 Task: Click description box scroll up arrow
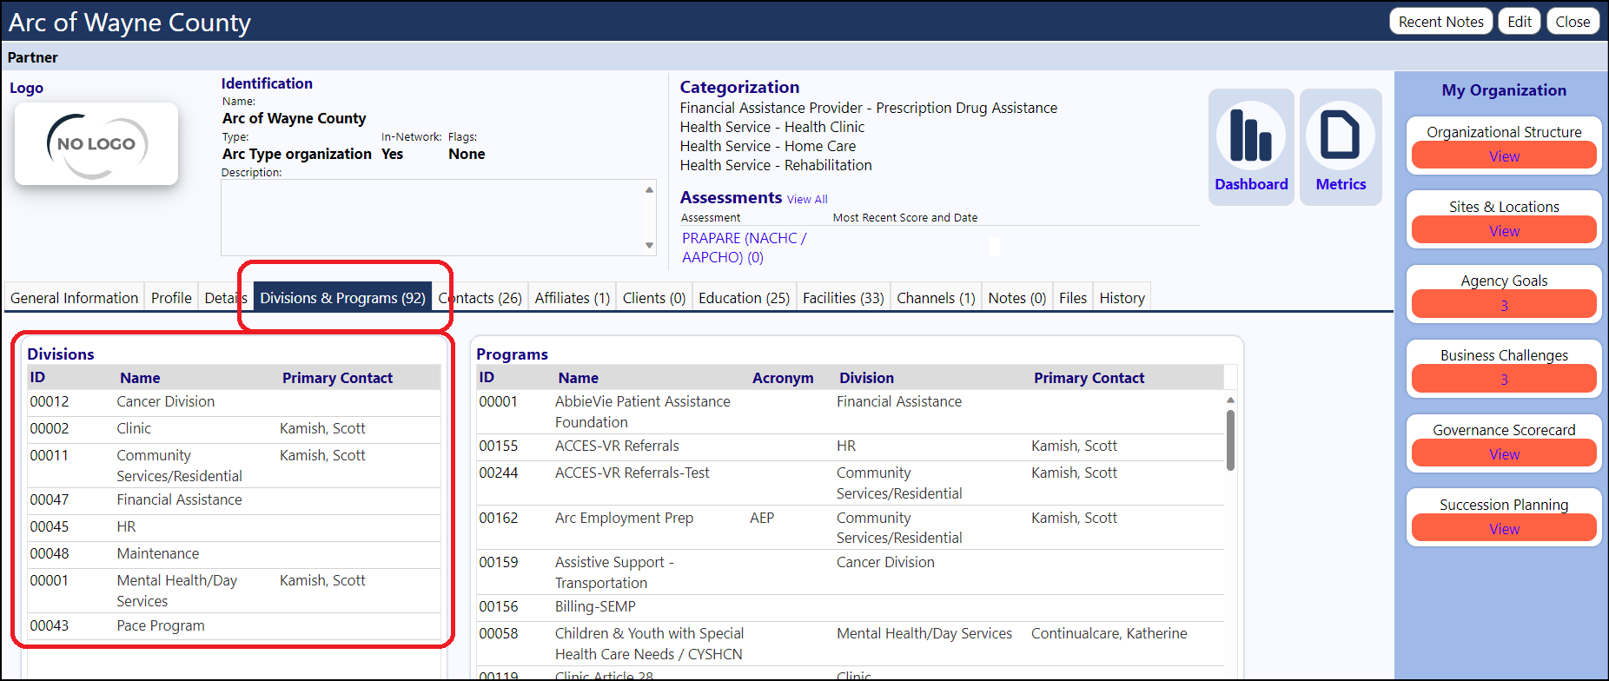[x=649, y=189]
